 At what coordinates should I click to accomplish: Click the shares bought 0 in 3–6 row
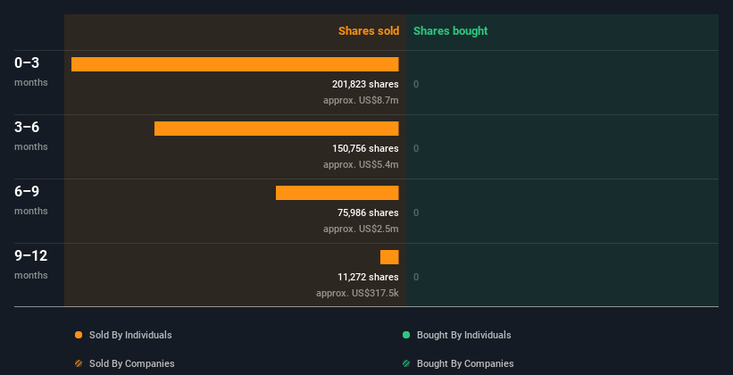tap(416, 149)
